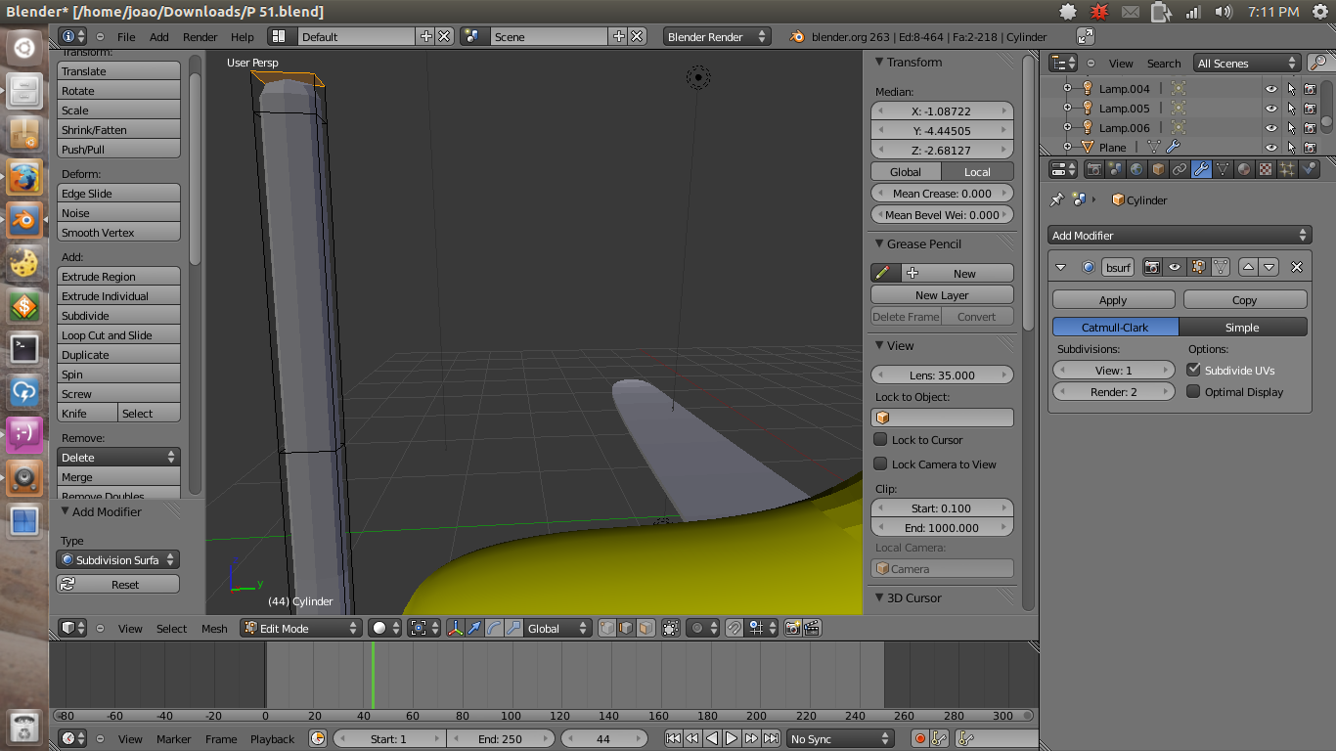Open the Material properties tab sphere icon

(1244, 169)
